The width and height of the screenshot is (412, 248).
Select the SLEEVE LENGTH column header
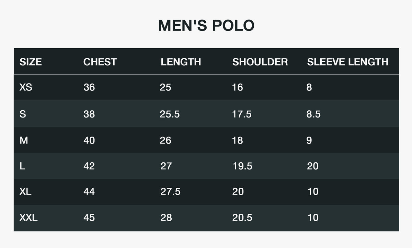coord(347,62)
